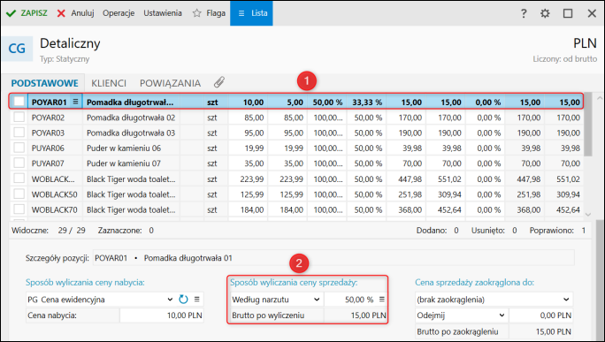This screenshot has height=342, width=605.
Task: Toggle the Flaga star icon
Action: [x=196, y=13]
